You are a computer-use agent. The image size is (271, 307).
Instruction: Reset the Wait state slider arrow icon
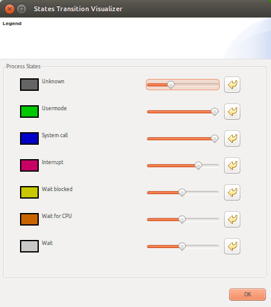[x=232, y=246]
